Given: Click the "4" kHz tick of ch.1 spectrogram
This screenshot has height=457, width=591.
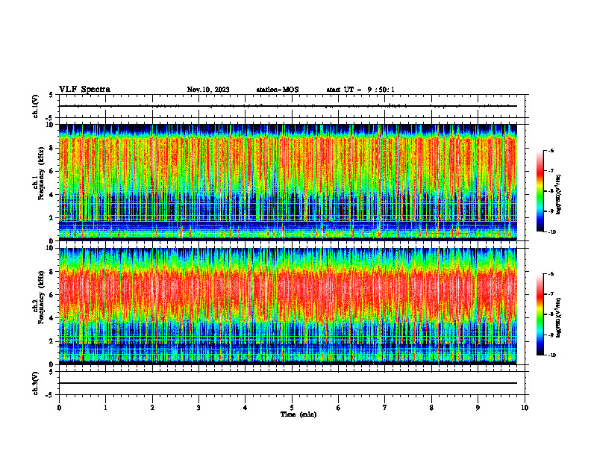Looking at the screenshot, I should [x=52, y=195].
